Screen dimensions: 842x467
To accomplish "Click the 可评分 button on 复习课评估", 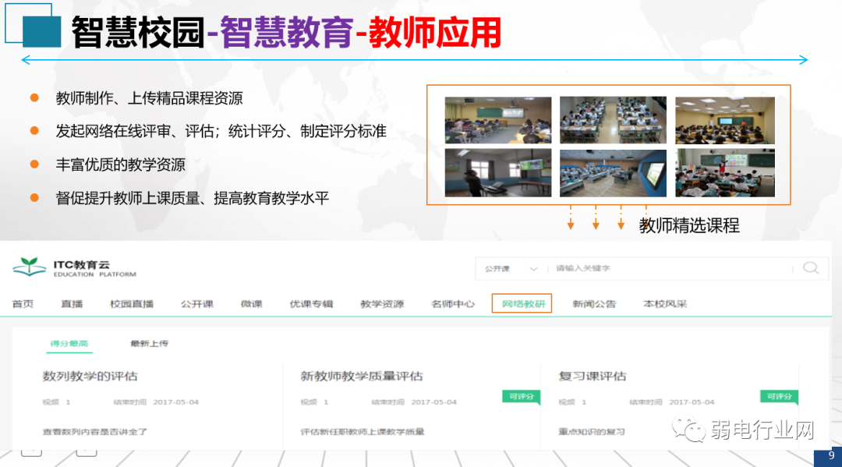I will click(x=779, y=396).
